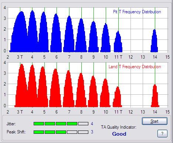Click the Pit T Frequency Distribution label
The height and width of the screenshot is (143, 173).
point(137,12)
